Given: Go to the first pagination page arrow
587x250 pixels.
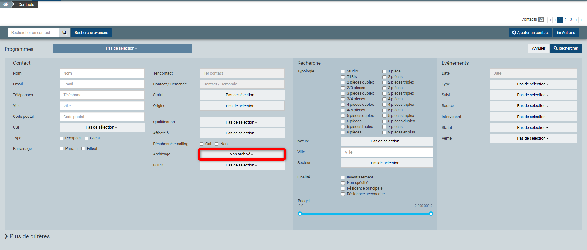Looking at the screenshot, I should click(x=550, y=20).
